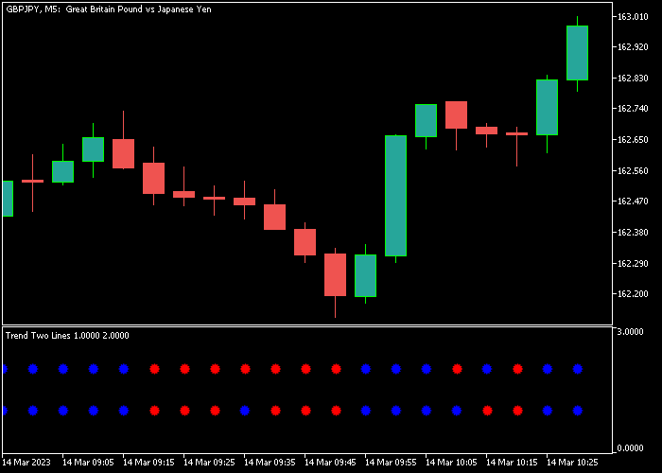Select the lowest red candle bottoming near 162.200
662x473 pixels.
coord(335,274)
